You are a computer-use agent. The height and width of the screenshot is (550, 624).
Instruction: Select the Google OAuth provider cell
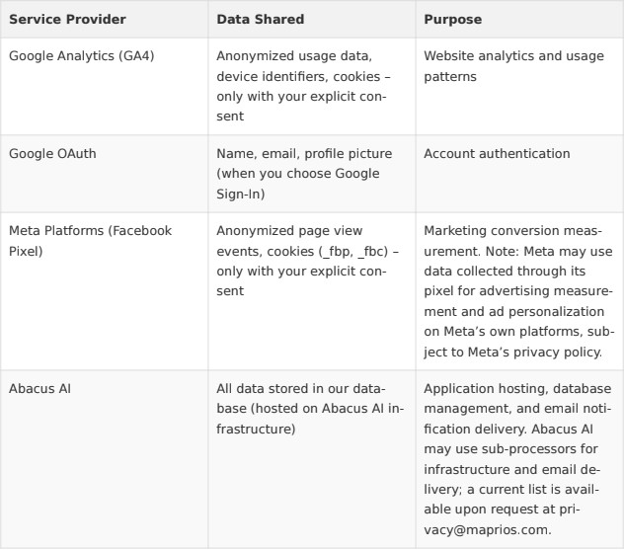[105, 174]
